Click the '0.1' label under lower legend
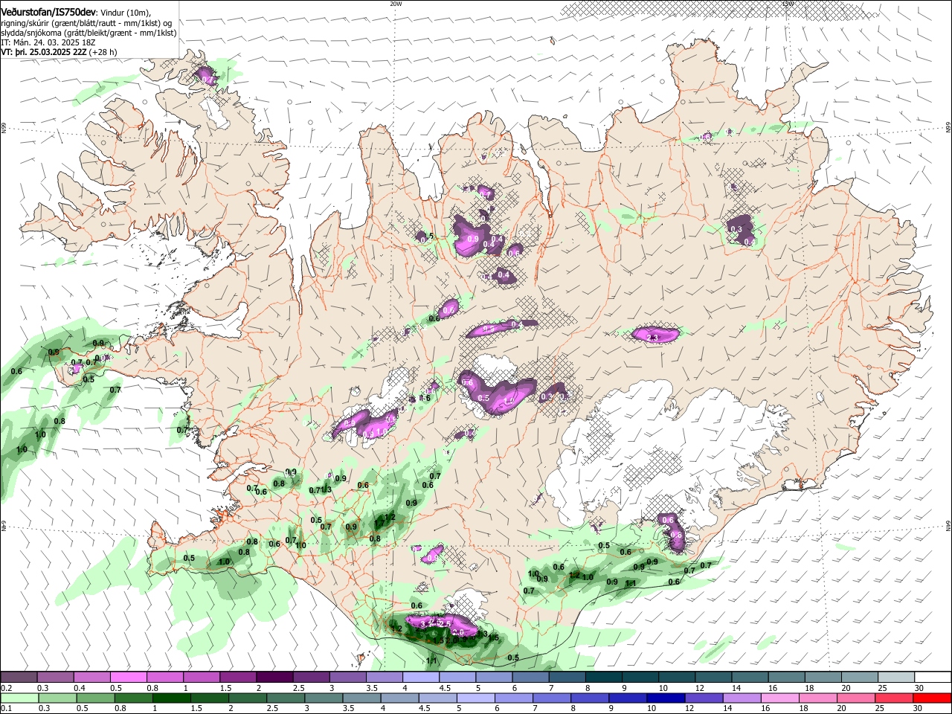The width and height of the screenshot is (952, 714). click(x=6, y=708)
